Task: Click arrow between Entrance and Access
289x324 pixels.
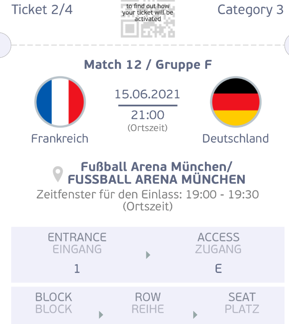Action: pos(148,255)
